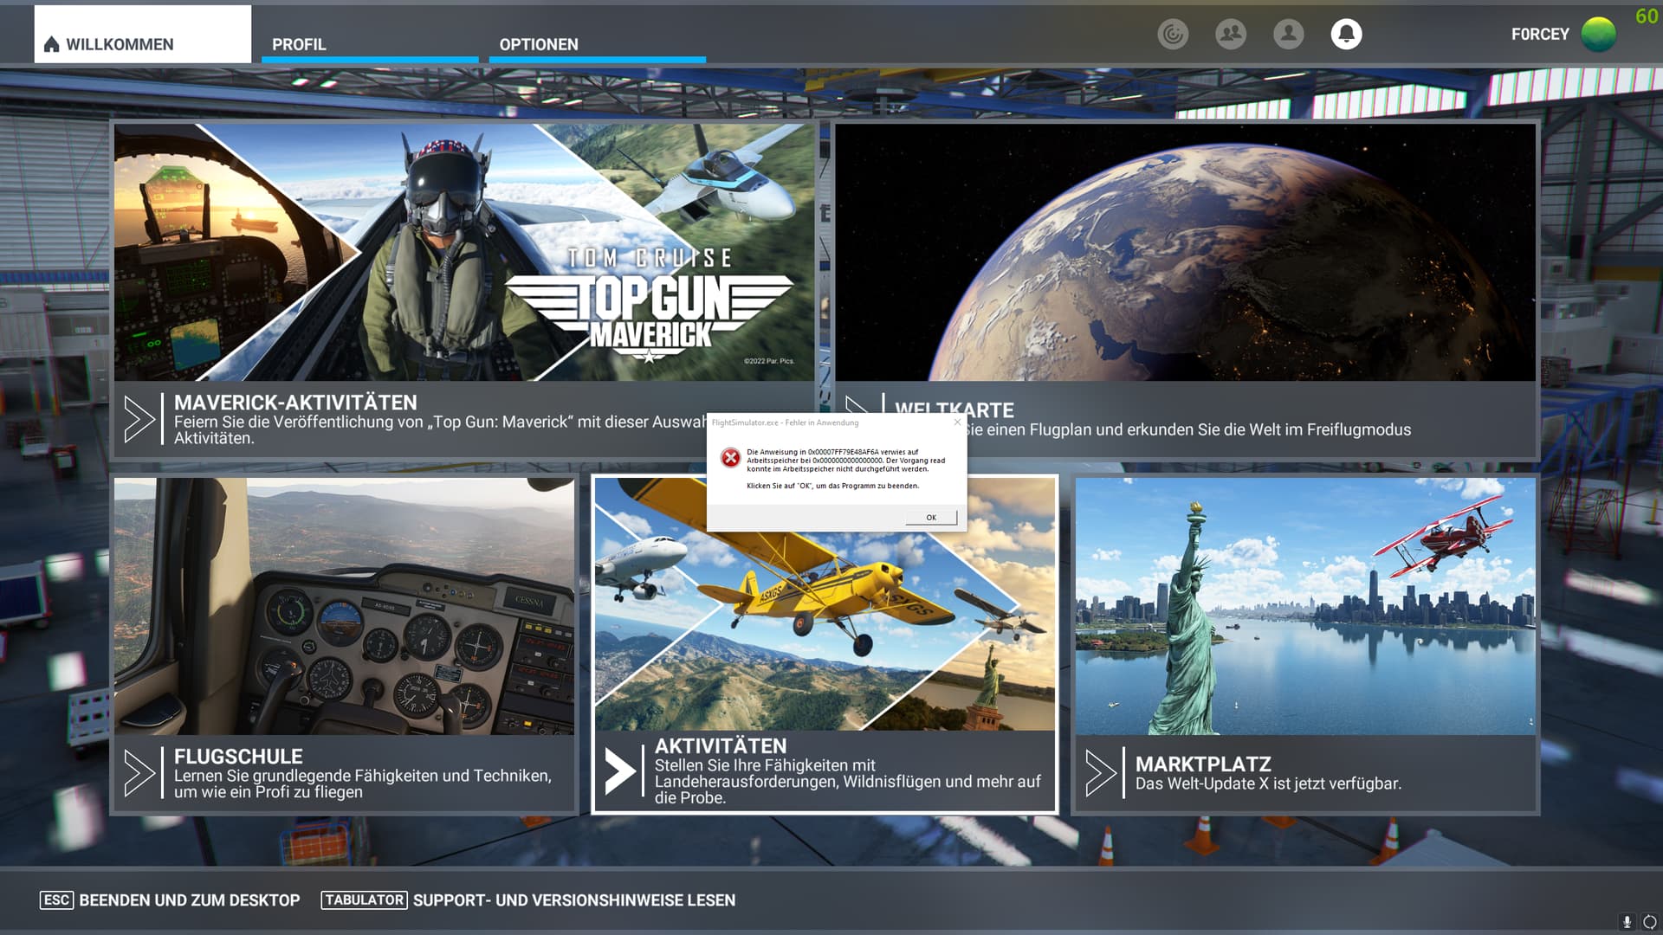Image resolution: width=1663 pixels, height=935 pixels.
Task: Open the spiral activity icon in header
Action: (1173, 34)
